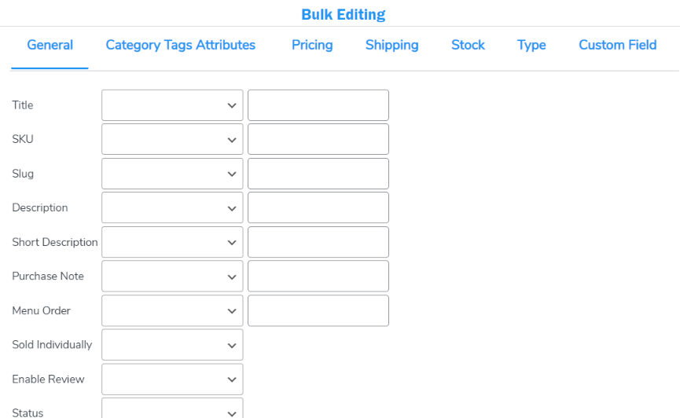Expand the Slug dropdown
Viewport: 680px width, 418px height.
[172, 174]
